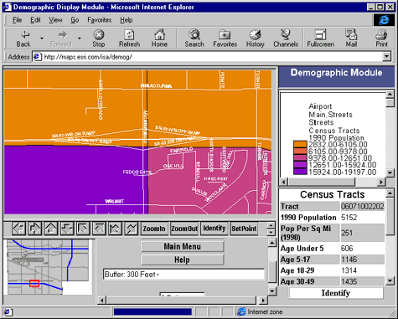Click the overview map thumbnail red box
Viewport: 398px width, 319px height.
click(x=34, y=283)
